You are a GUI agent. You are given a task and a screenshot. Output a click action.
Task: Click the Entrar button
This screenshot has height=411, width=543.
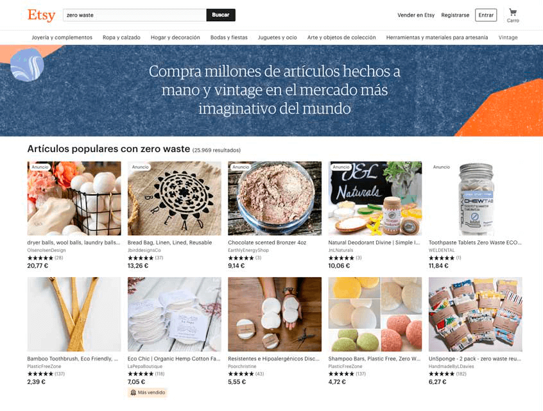(x=486, y=15)
